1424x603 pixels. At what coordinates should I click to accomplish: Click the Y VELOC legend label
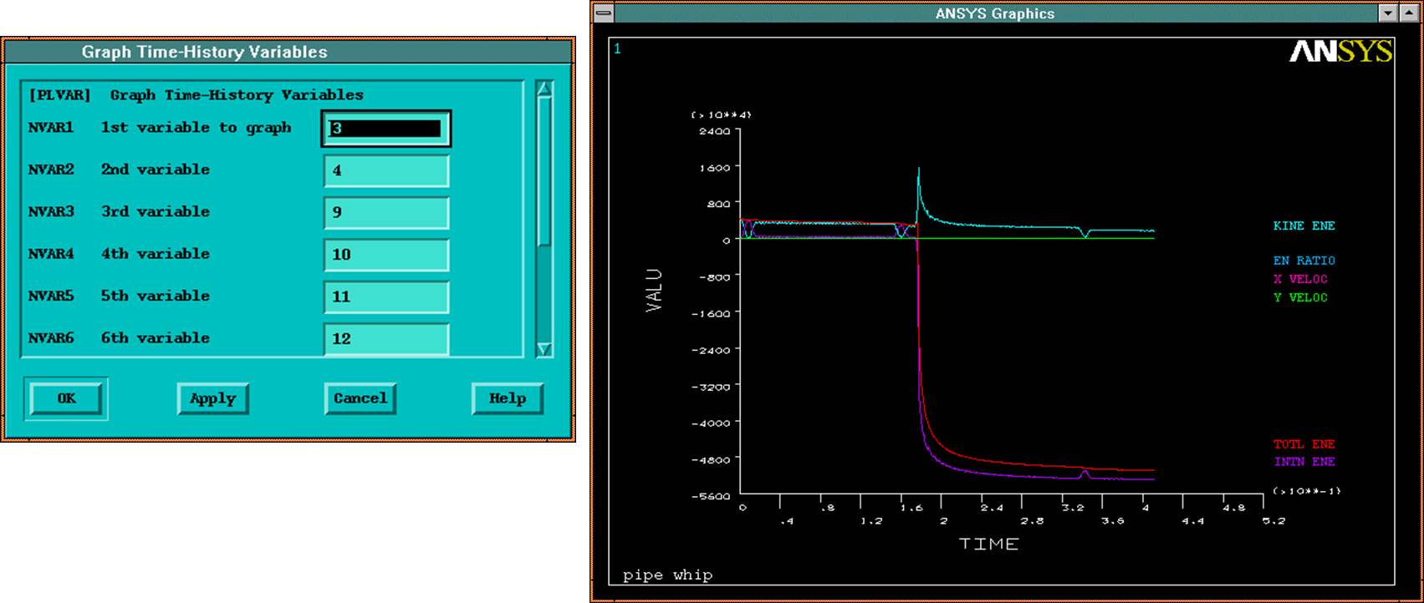click(1300, 297)
